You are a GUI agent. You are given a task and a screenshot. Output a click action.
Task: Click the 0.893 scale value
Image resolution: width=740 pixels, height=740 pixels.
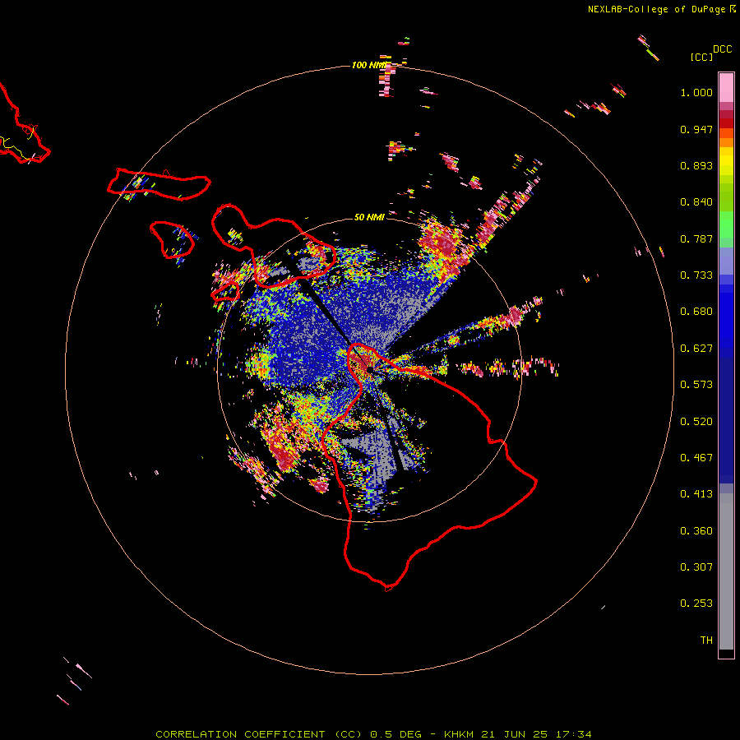pos(696,165)
